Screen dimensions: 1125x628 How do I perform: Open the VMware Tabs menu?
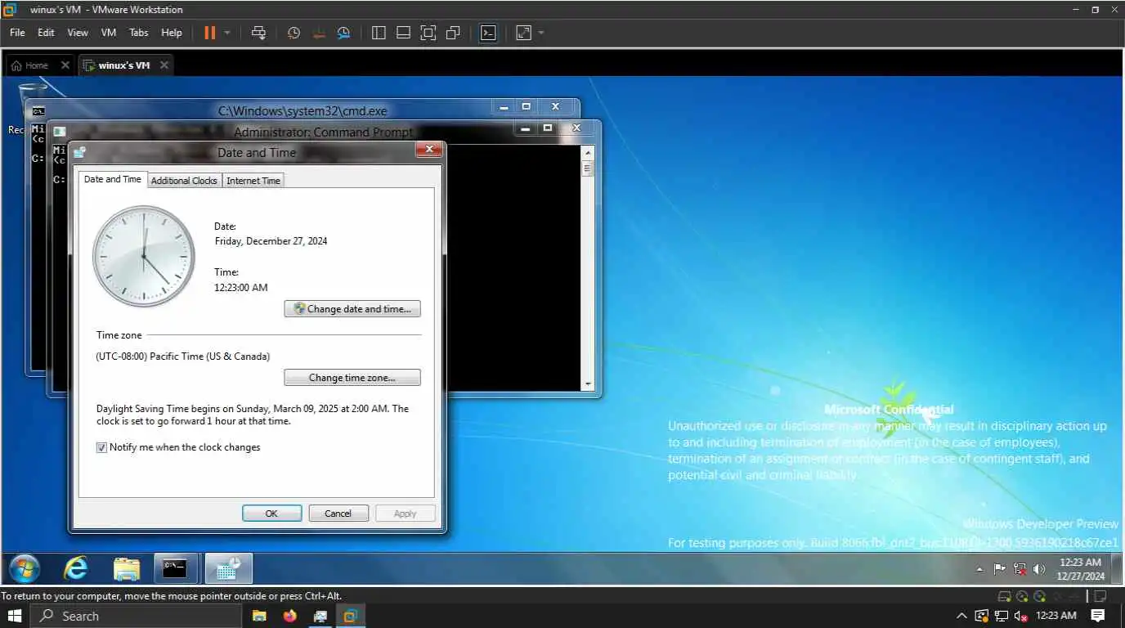tap(139, 33)
